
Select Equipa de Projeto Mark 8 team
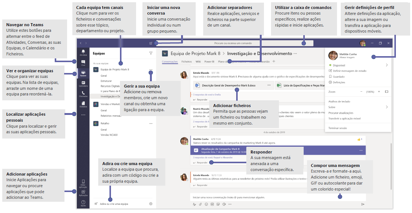[x=115, y=70]
